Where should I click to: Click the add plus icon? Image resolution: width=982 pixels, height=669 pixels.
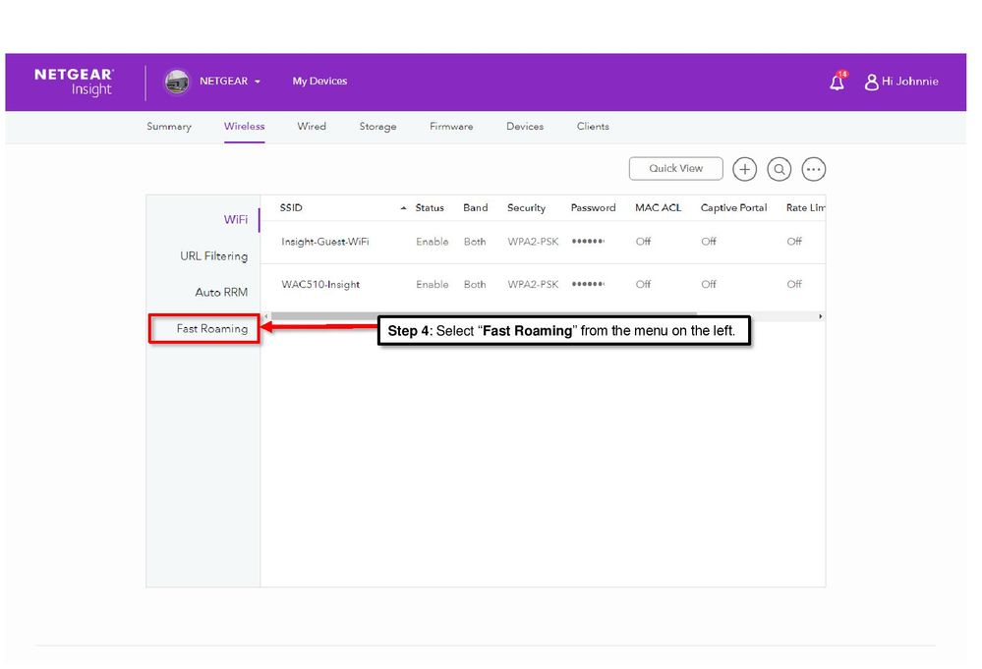pyautogui.click(x=745, y=169)
